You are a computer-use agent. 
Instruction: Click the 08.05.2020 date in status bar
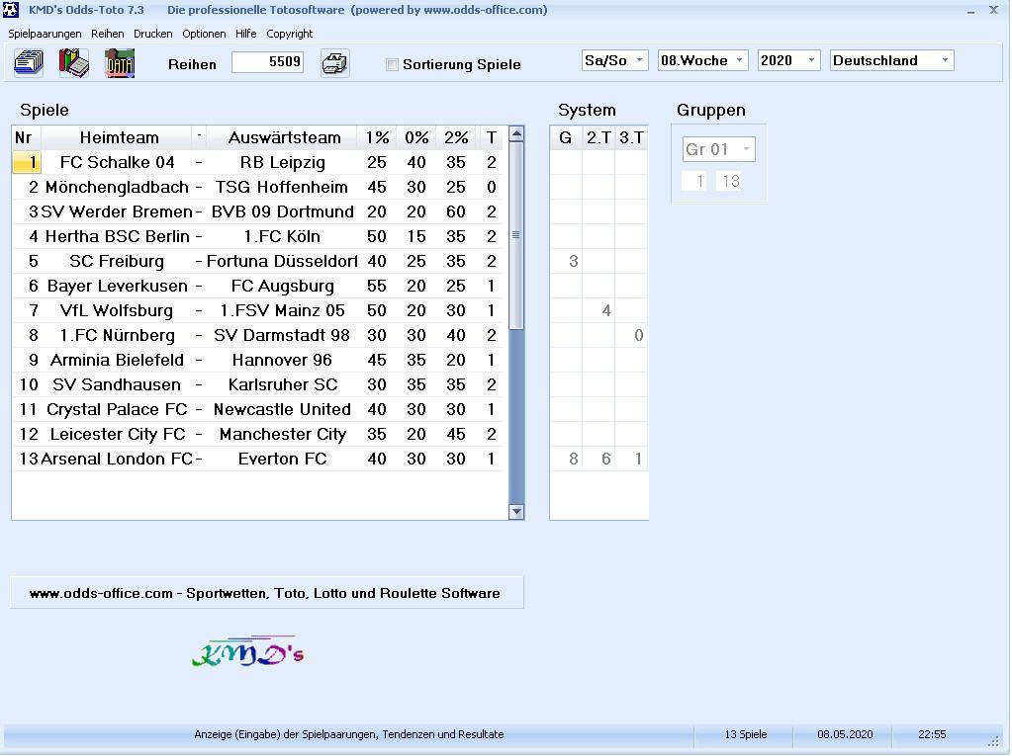point(845,734)
